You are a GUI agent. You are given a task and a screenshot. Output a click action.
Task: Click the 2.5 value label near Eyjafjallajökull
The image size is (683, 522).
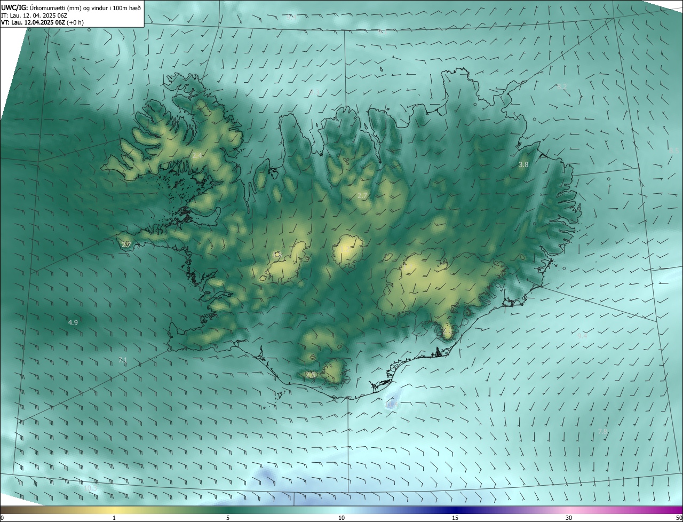(310, 375)
